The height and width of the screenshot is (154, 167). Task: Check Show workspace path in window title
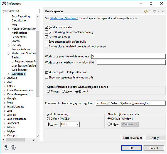(47, 77)
